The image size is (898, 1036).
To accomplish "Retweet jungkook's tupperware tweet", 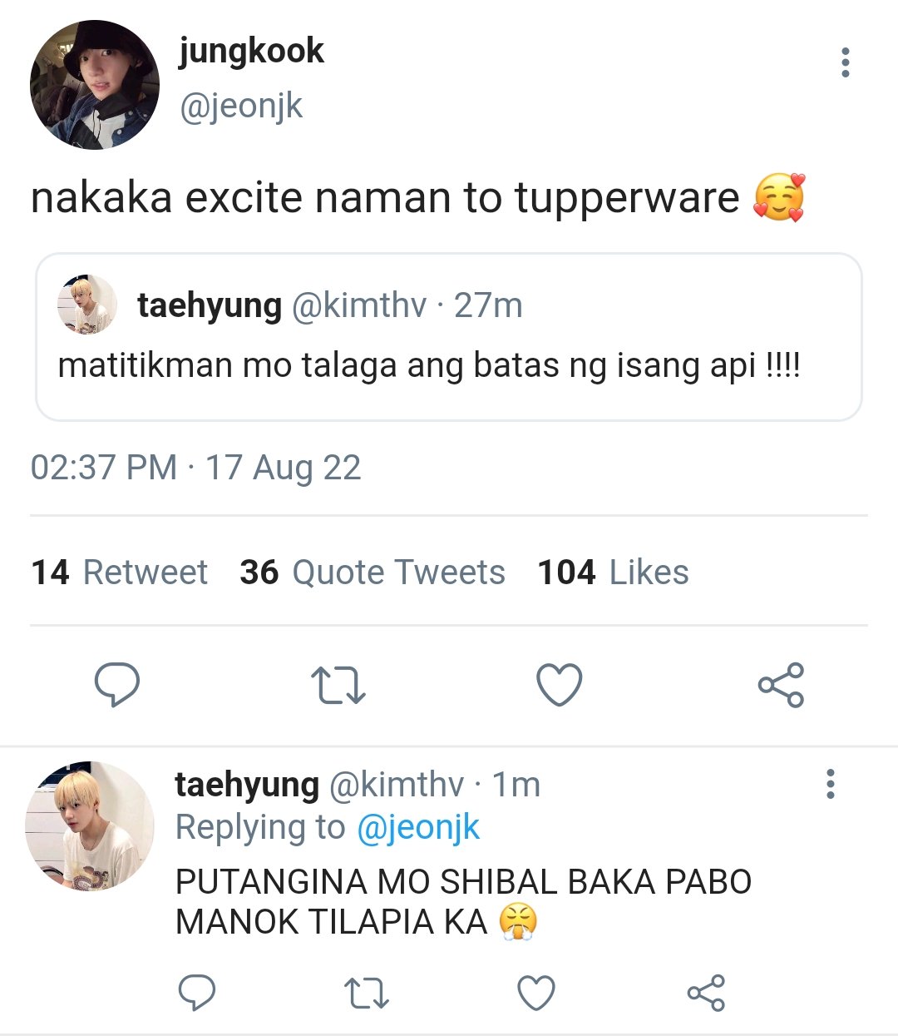I will point(338,685).
